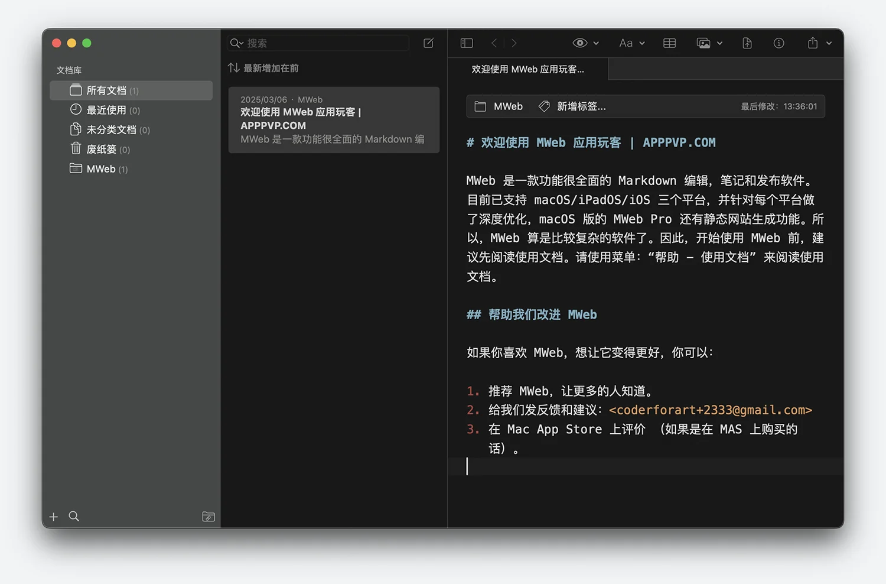Click the share icon in toolbar
This screenshot has height=584, width=886.
point(813,43)
